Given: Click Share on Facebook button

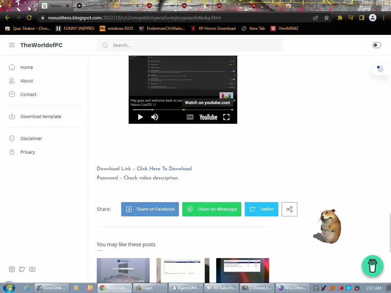Looking at the screenshot, I should tap(150, 209).
